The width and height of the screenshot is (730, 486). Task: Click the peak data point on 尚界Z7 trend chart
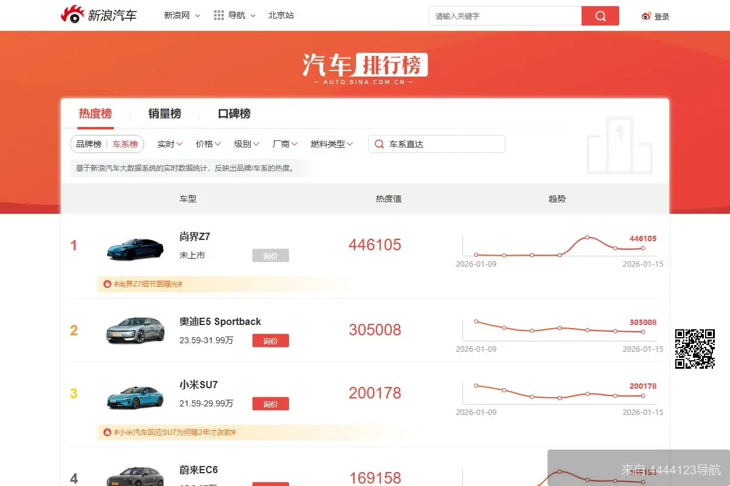click(x=586, y=238)
